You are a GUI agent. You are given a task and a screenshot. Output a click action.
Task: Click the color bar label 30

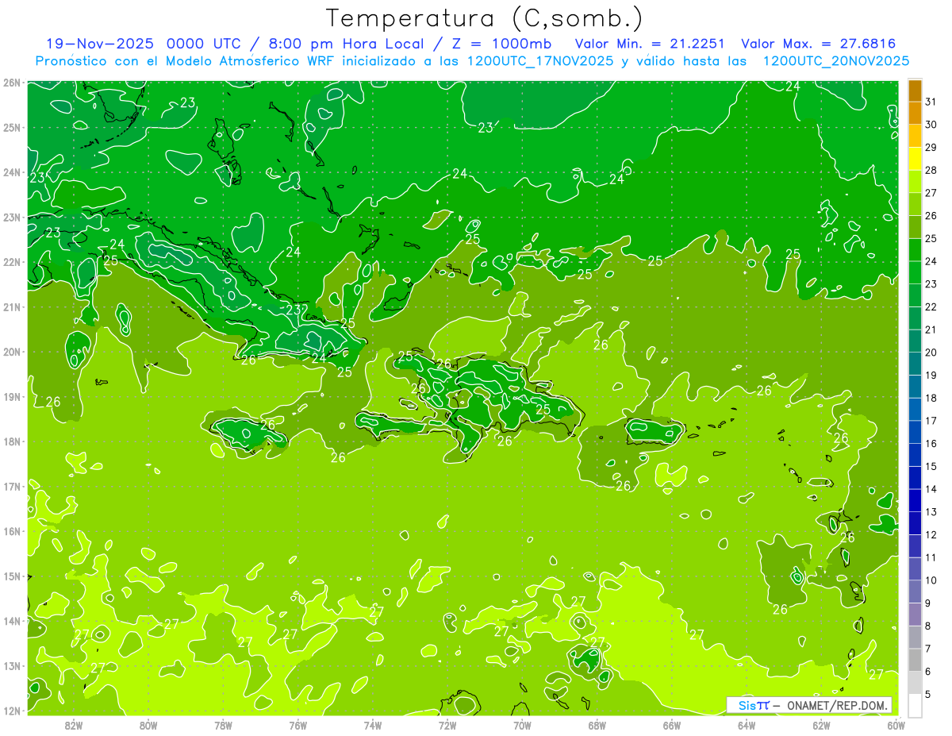click(931, 125)
